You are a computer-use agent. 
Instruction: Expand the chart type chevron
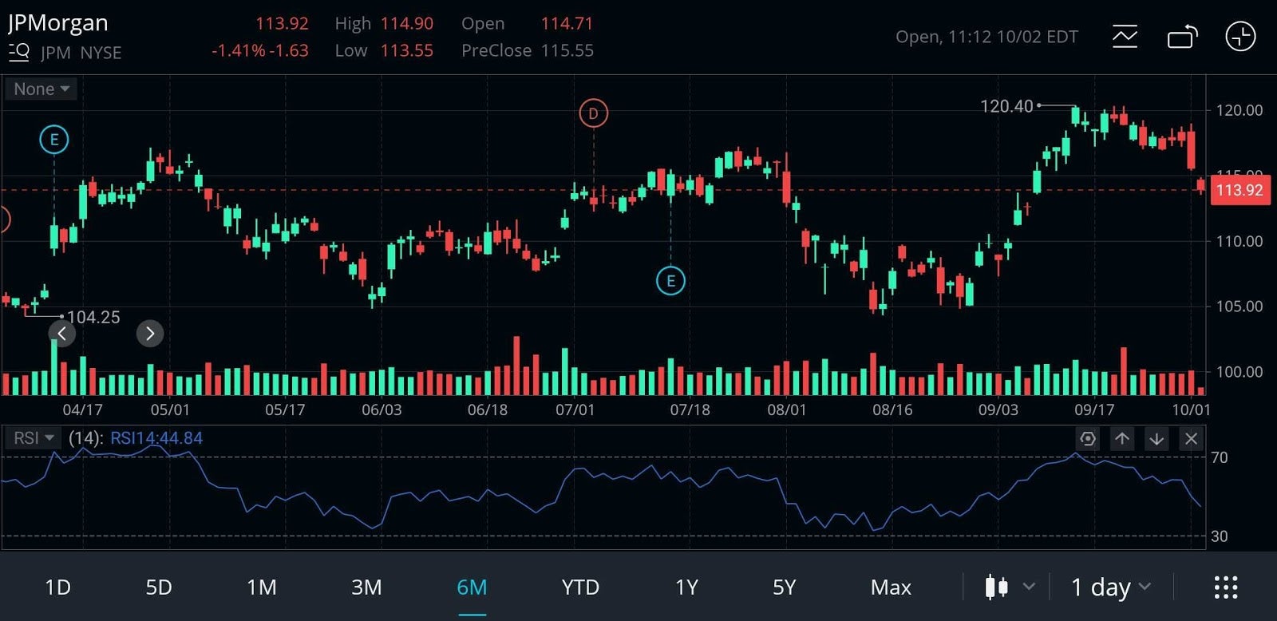[x=1029, y=587]
